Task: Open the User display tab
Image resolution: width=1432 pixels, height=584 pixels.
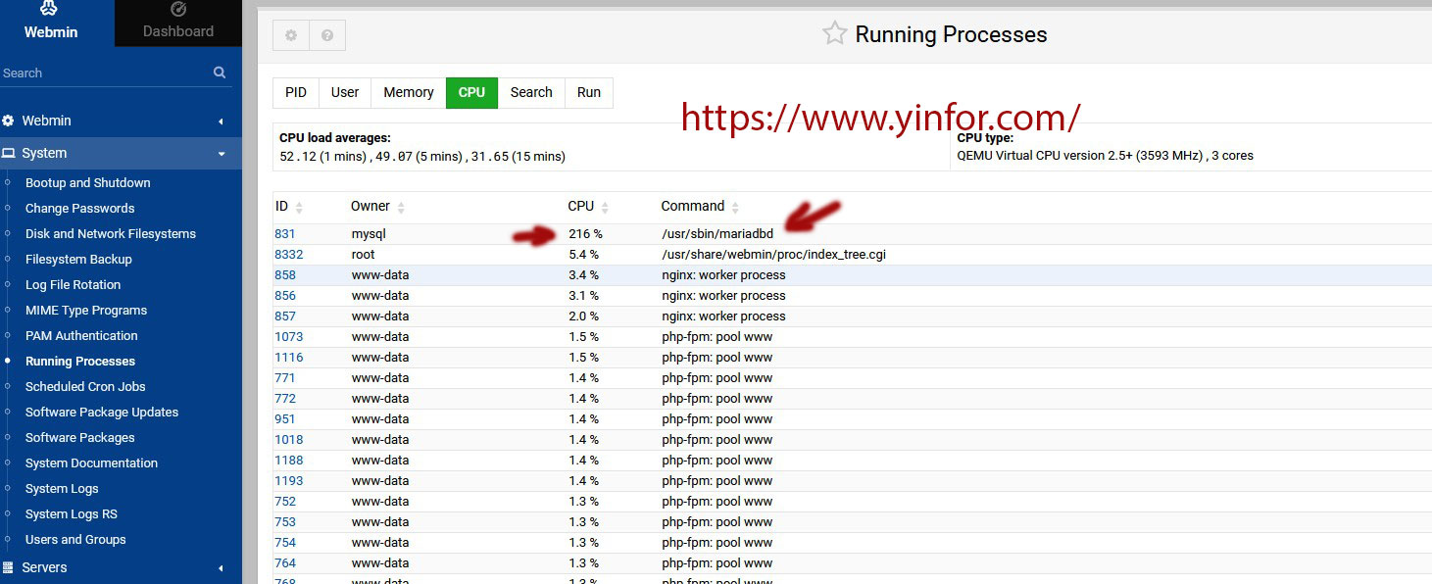Action: (345, 92)
